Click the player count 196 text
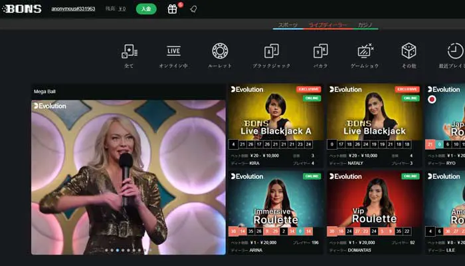 [316, 243]
